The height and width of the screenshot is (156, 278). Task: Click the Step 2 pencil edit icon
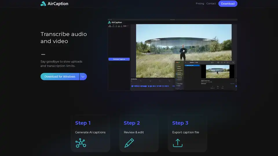(x=129, y=143)
